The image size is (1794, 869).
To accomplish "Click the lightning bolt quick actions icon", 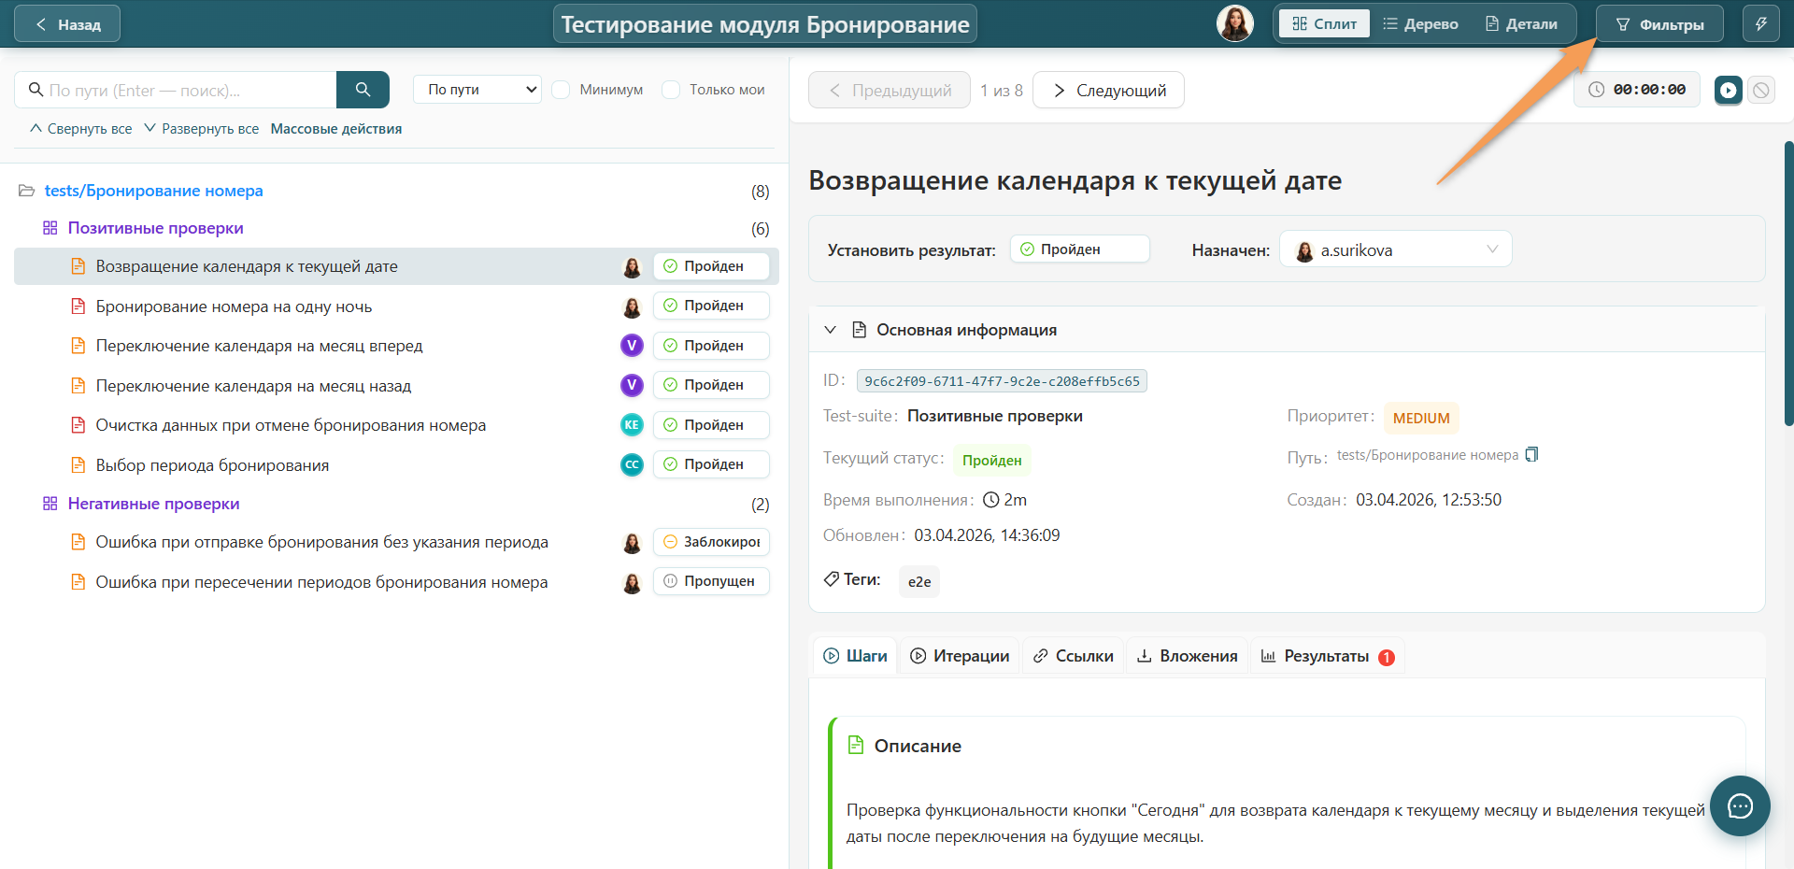I will 1760,23.
